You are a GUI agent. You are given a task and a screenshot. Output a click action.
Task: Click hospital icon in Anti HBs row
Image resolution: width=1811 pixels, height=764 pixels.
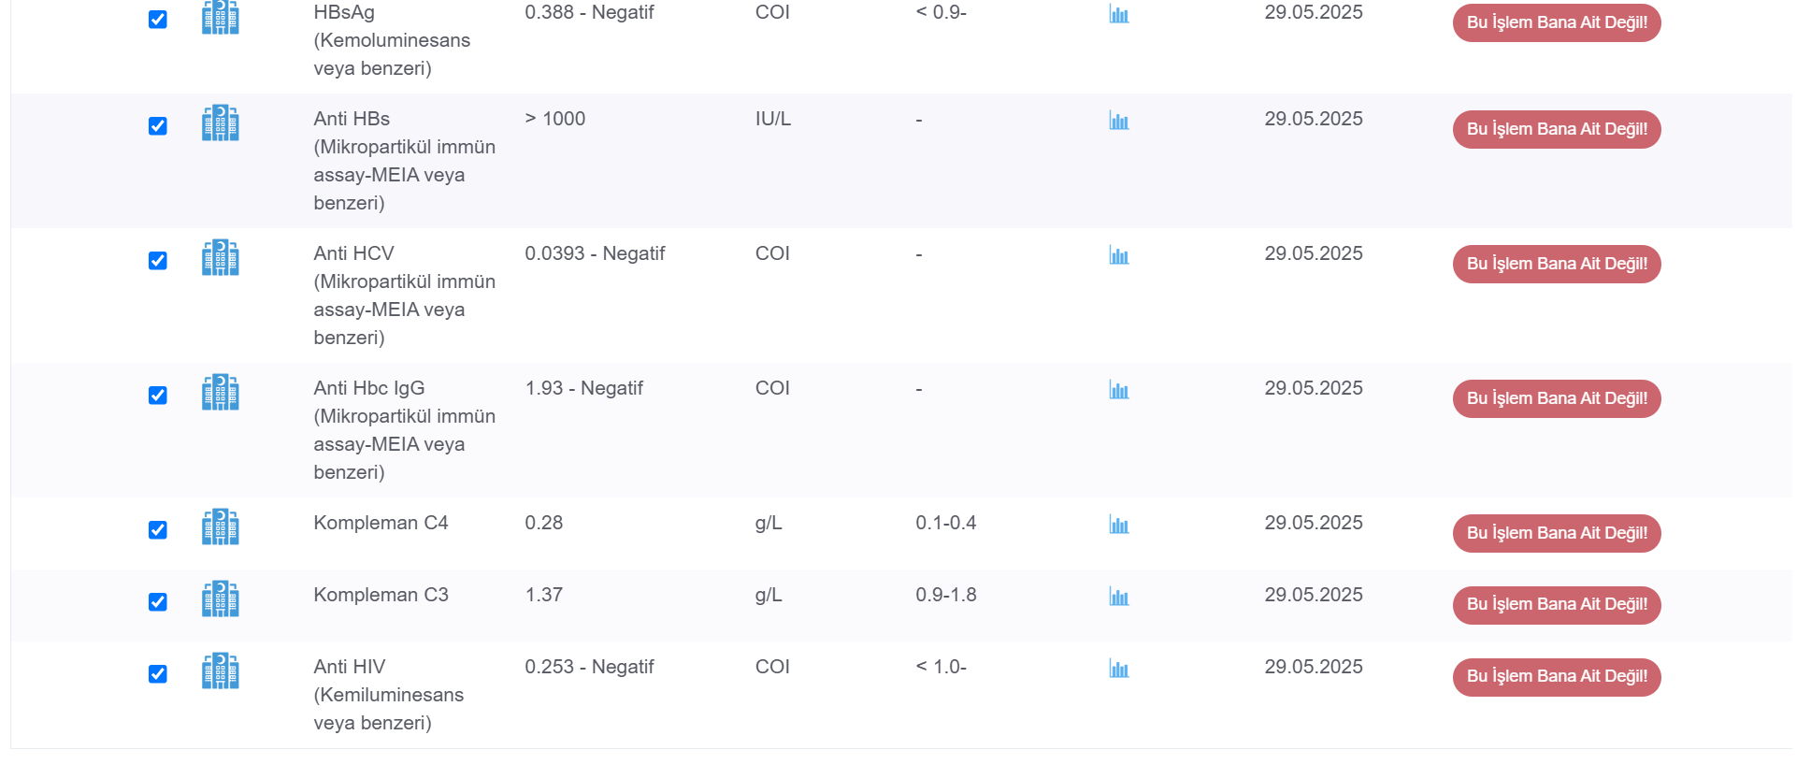coord(221,123)
